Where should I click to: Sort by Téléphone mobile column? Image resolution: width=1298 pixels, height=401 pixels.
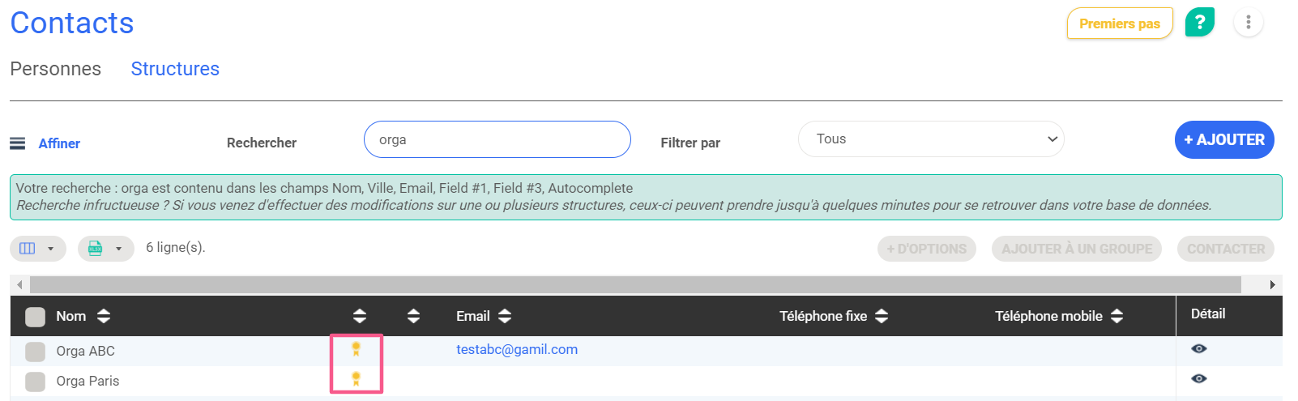1117,316
